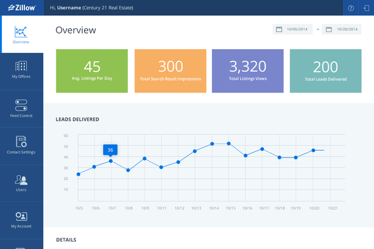374x249 pixels.
Task: Select the 10/5 data point on chart
Action: coord(79,174)
